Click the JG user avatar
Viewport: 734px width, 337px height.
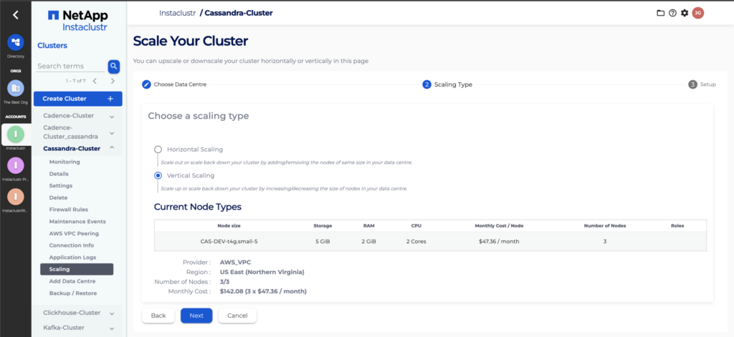697,13
